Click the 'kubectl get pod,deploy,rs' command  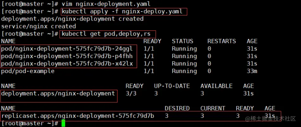[x=106, y=34]
